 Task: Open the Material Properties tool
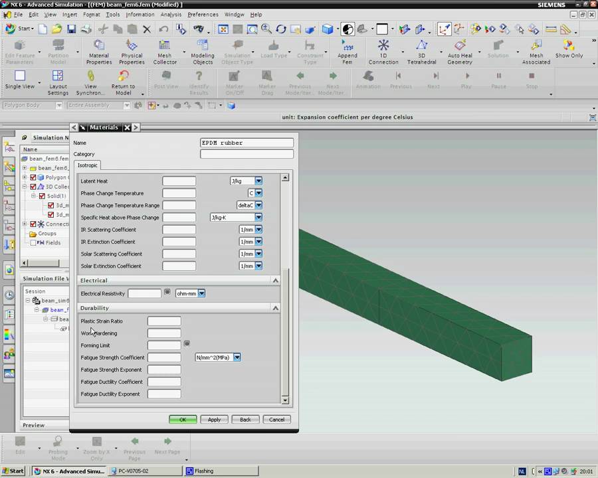(x=99, y=52)
